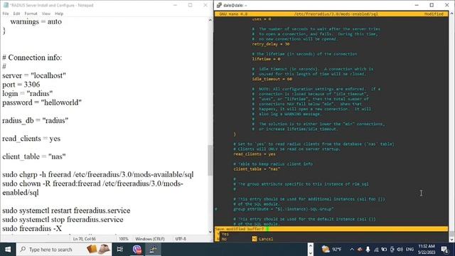The image size is (455, 256).
Task: Click the UTF-8 encoding status entry
Action: (x=181, y=239)
